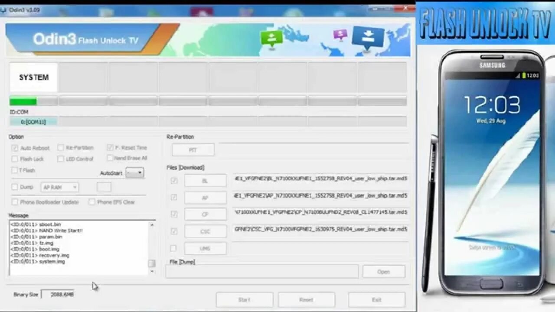
Task: Click the 'NAND Write Start!!' log line
Action: (x=46, y=231)
